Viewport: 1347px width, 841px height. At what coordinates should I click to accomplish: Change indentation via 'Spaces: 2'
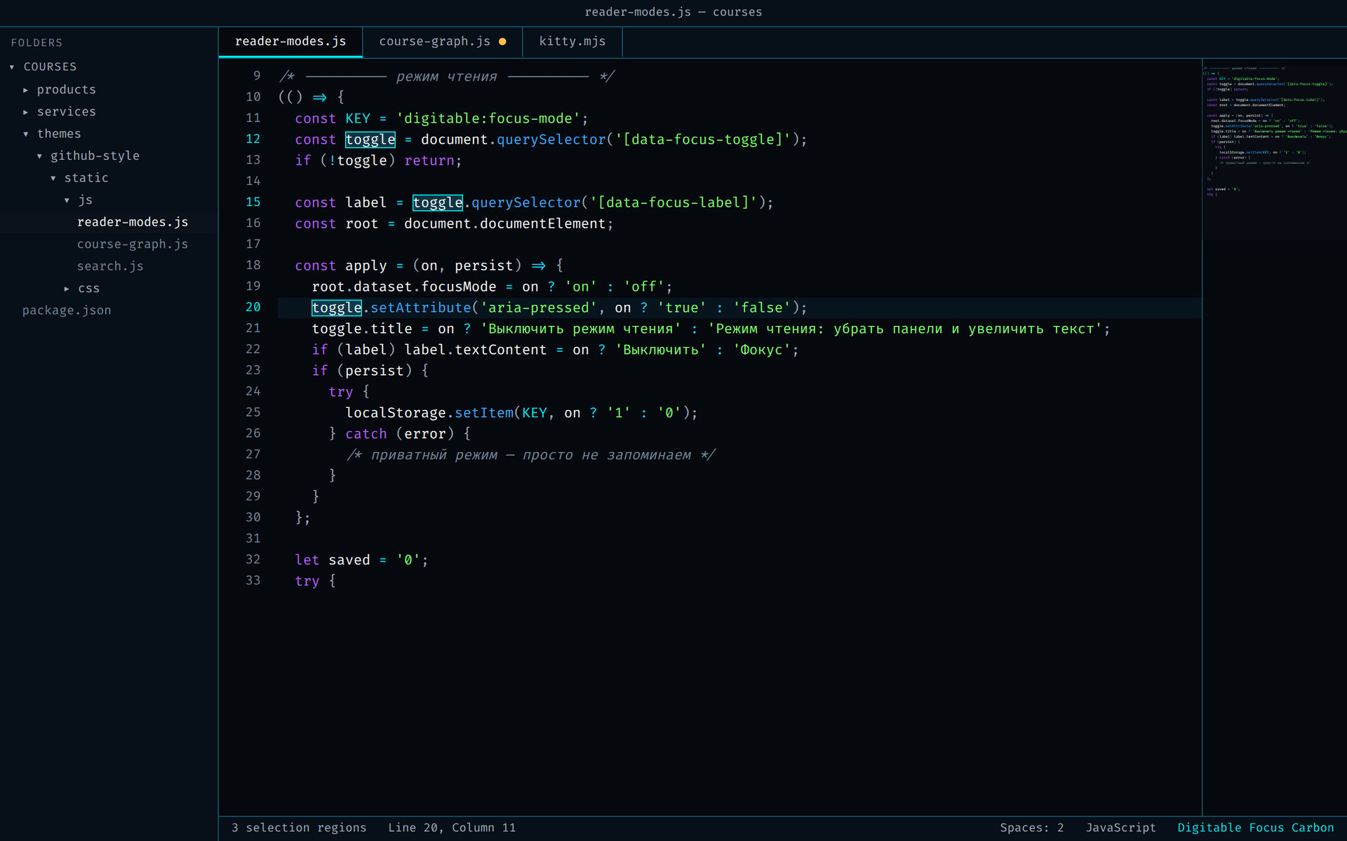coord(1031,828)
